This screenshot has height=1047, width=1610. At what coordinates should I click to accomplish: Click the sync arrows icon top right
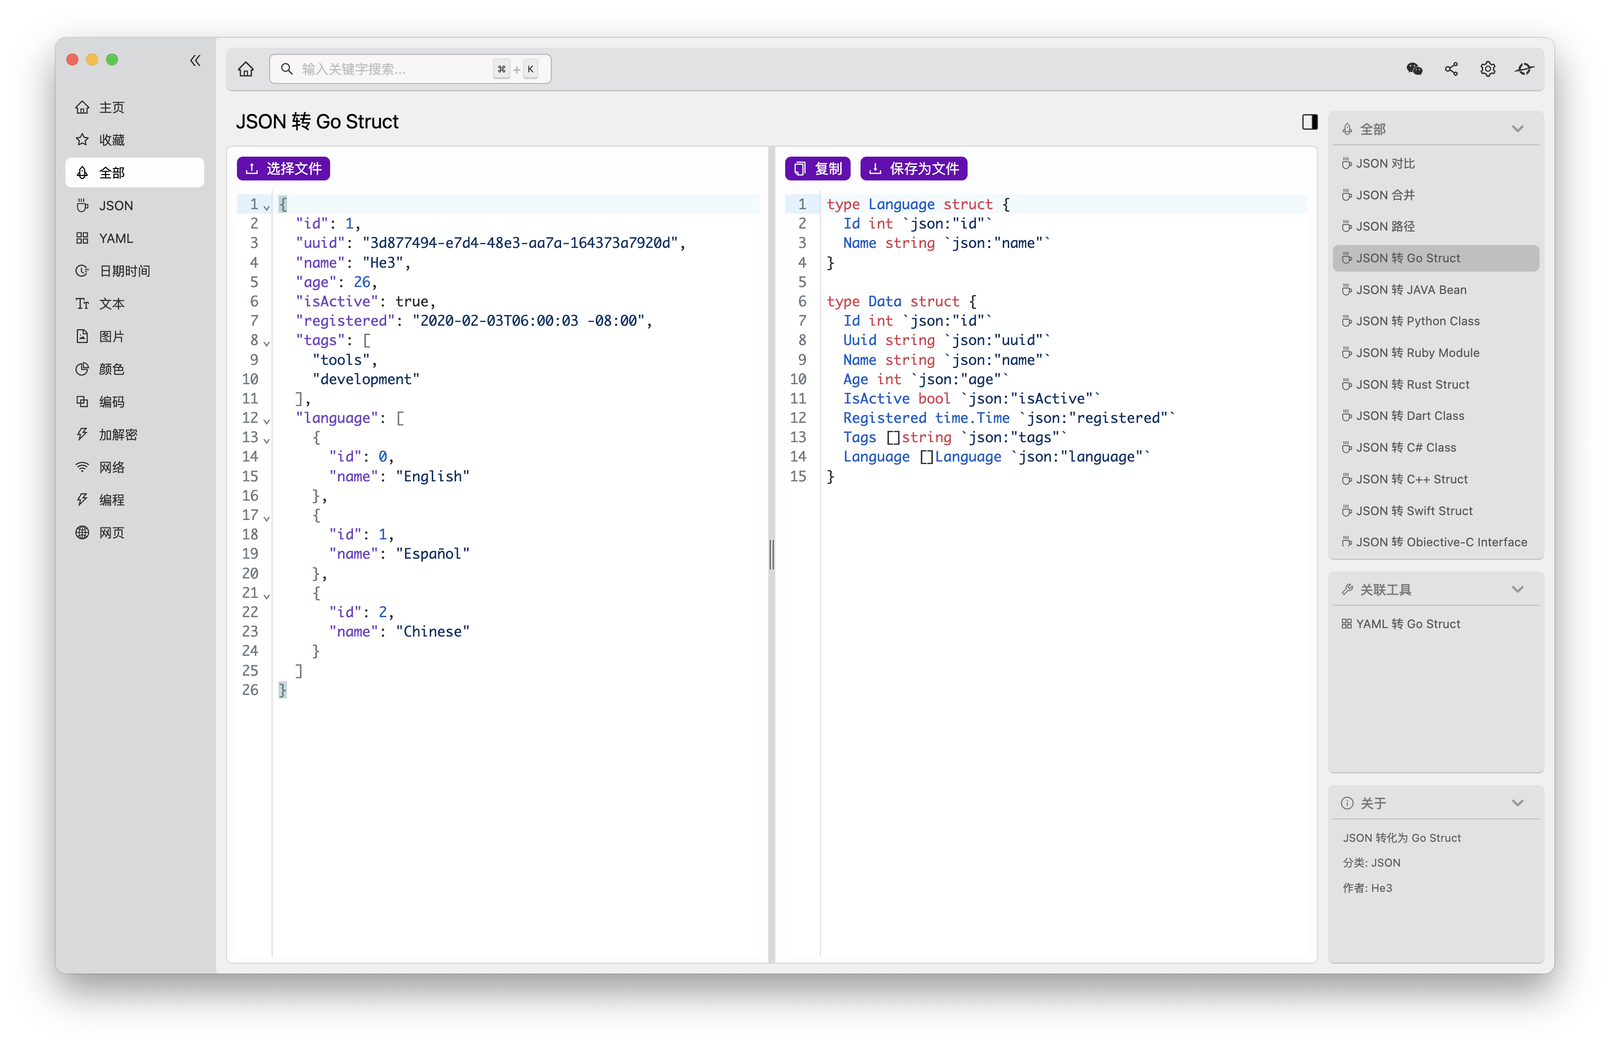click(x=1524, y=69)
